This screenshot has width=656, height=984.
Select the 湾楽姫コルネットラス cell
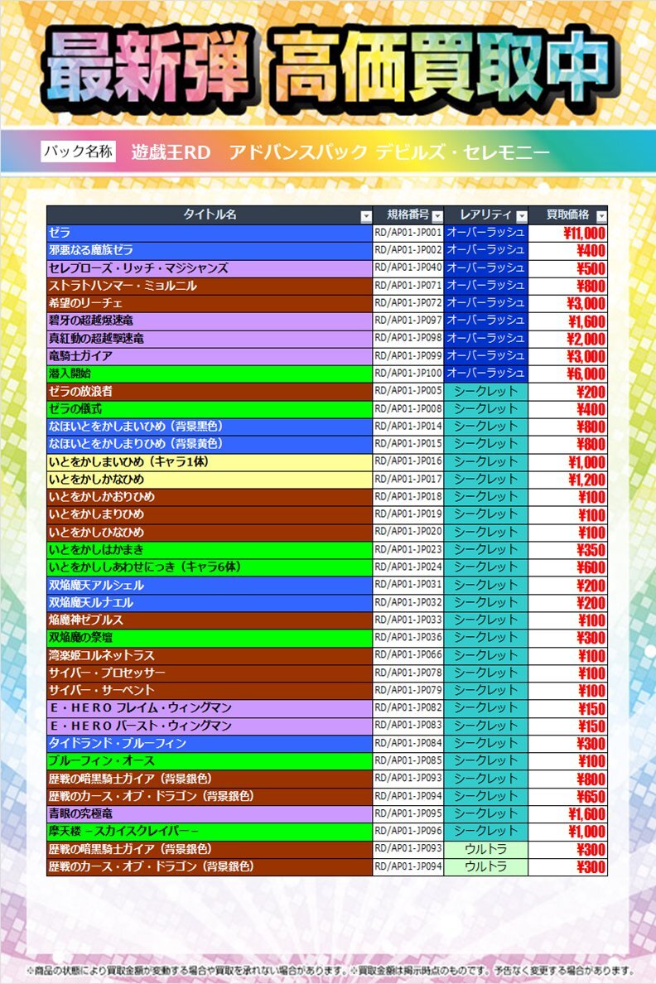(x=210, y=655)
